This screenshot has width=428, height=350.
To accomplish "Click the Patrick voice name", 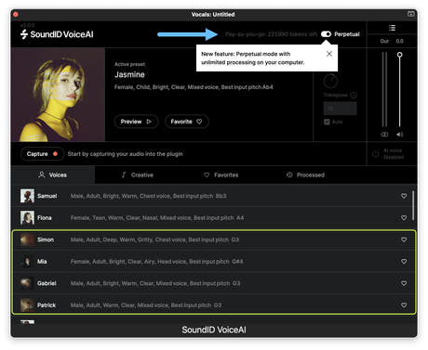I will [x=47, y=305].
